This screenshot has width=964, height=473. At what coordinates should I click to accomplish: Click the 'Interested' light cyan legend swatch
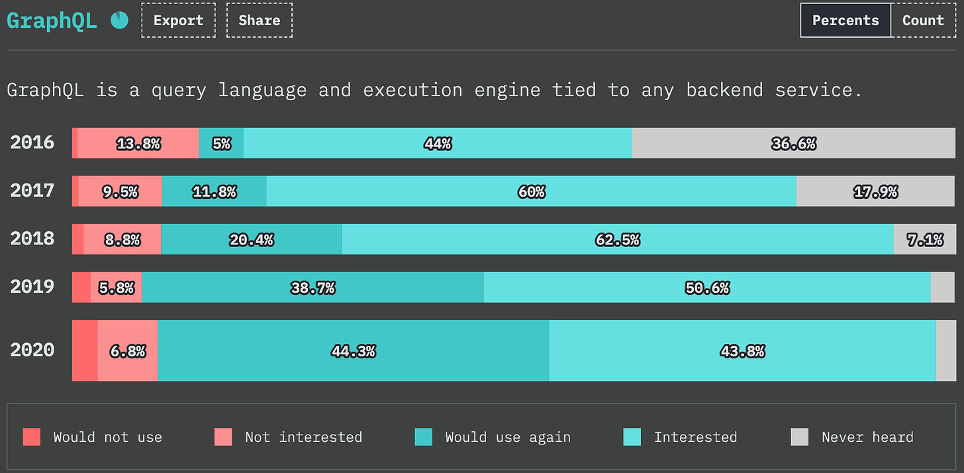point(632,437)
